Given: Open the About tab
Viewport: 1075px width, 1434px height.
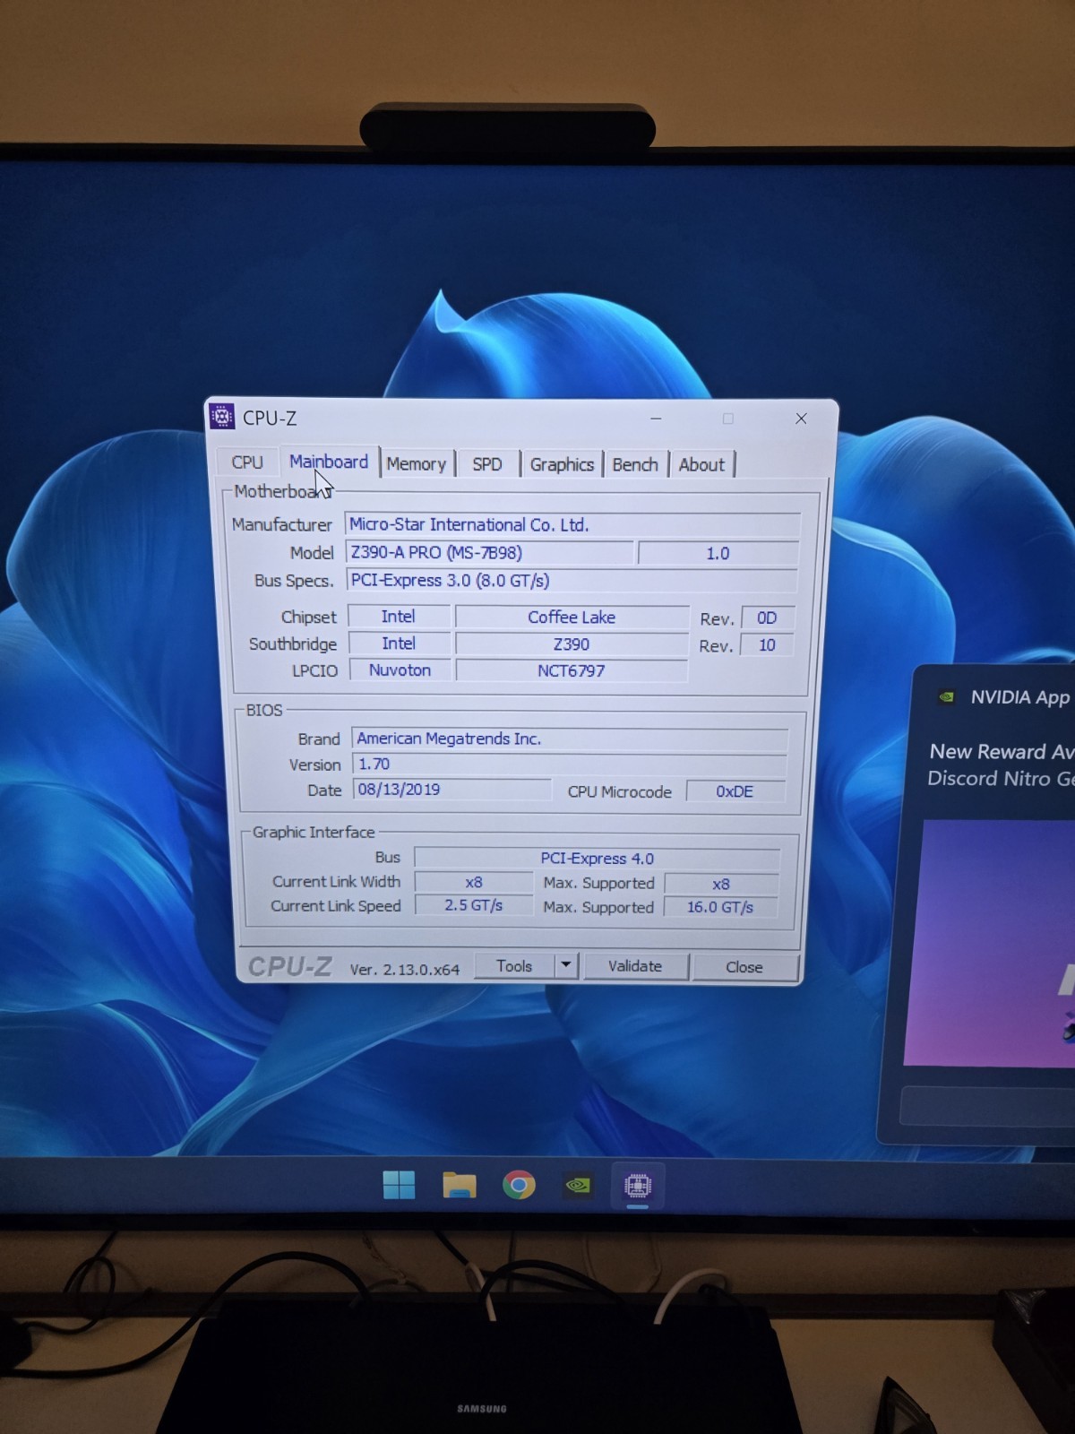Looking at the screenshot, I should 701,464.
